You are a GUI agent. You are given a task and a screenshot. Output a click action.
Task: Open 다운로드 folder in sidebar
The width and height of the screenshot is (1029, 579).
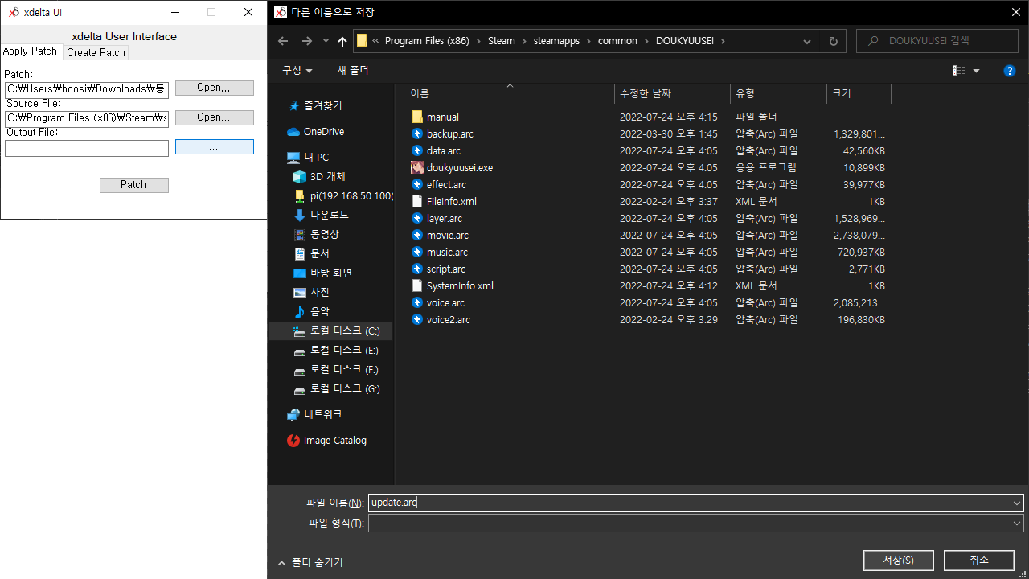[321, 216]
